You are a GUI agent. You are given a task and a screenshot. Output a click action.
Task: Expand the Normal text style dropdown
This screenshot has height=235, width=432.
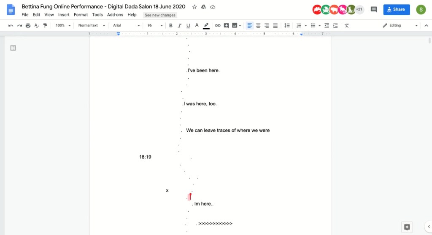point(92,26)
